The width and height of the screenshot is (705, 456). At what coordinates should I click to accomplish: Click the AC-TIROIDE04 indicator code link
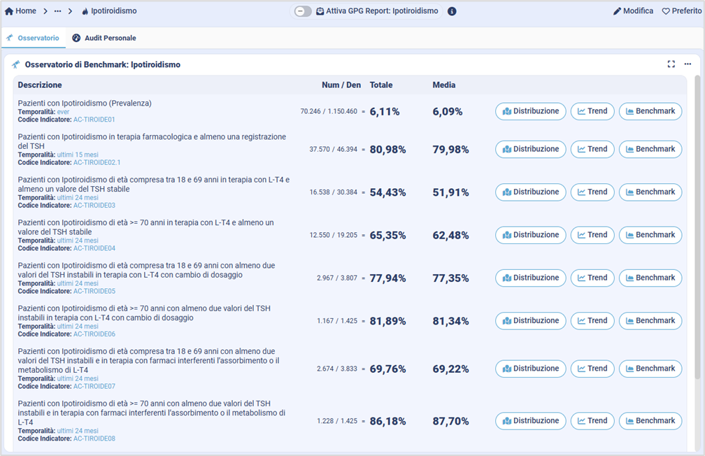94,248
